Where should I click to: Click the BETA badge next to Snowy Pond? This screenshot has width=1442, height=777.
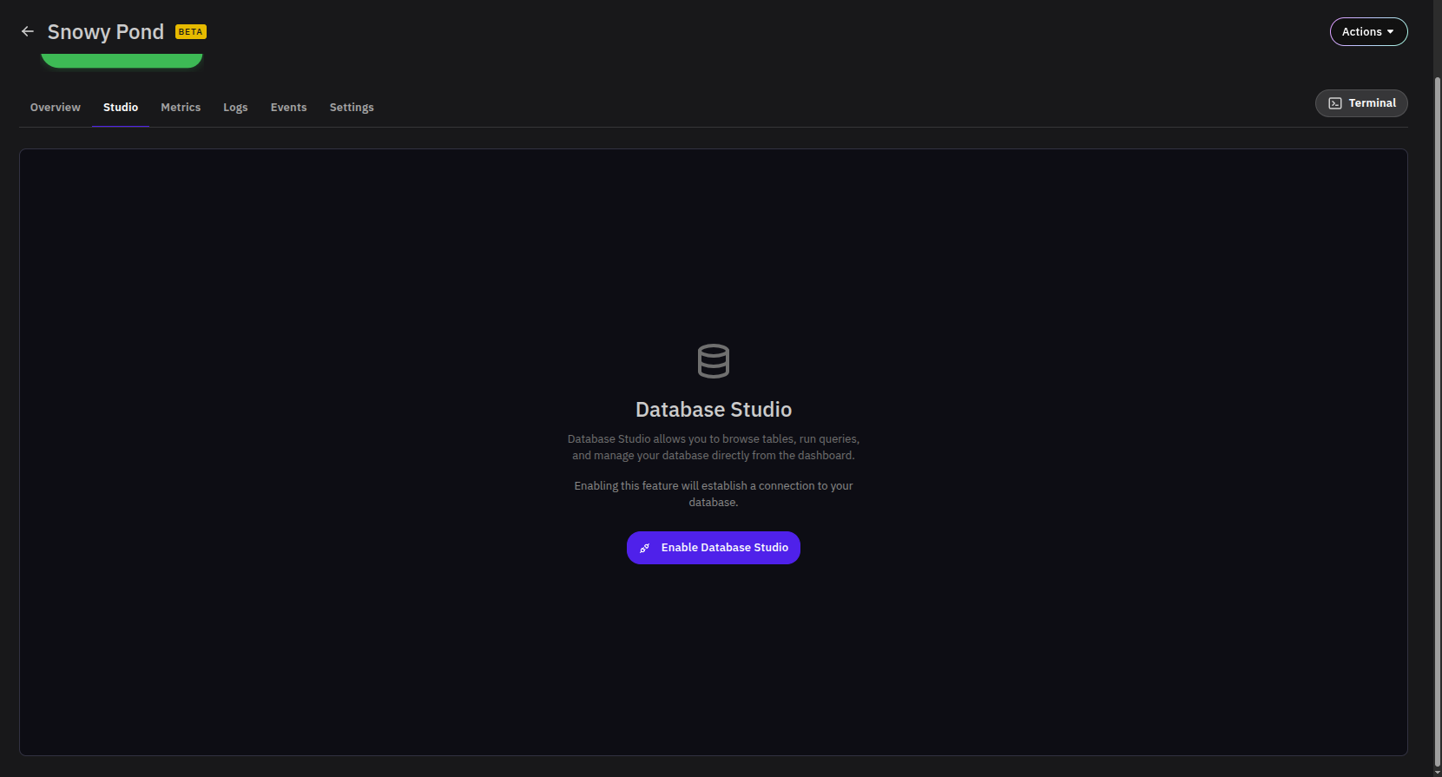coord(191,32)
